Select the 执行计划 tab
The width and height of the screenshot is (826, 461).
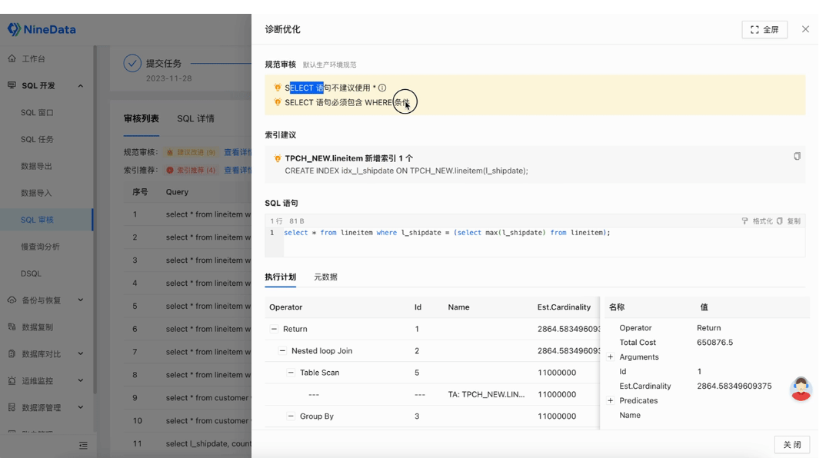[x=280, y=277]
